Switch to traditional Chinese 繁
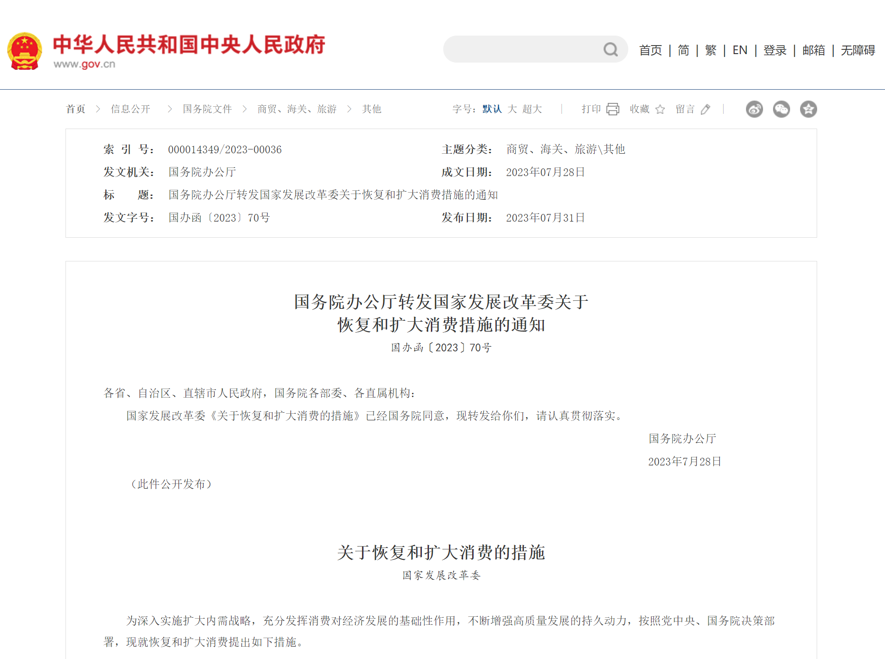Viewport: 885px width, 659px height. tap(710, 50)
